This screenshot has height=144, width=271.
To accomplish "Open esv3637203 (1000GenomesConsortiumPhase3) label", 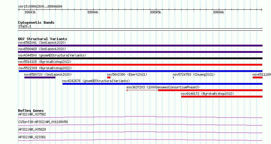I will pos(163,87).
